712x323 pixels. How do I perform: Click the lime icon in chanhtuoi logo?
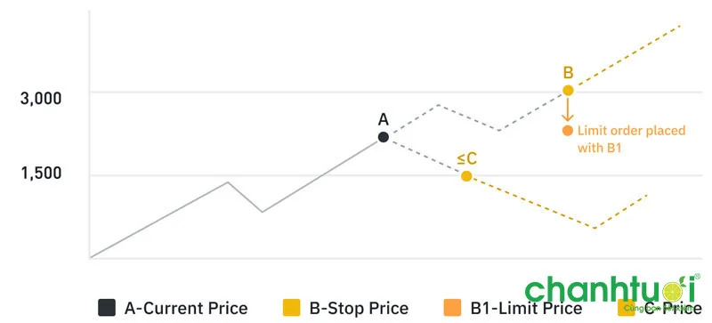pyautogui.click(x=671, y=291)
